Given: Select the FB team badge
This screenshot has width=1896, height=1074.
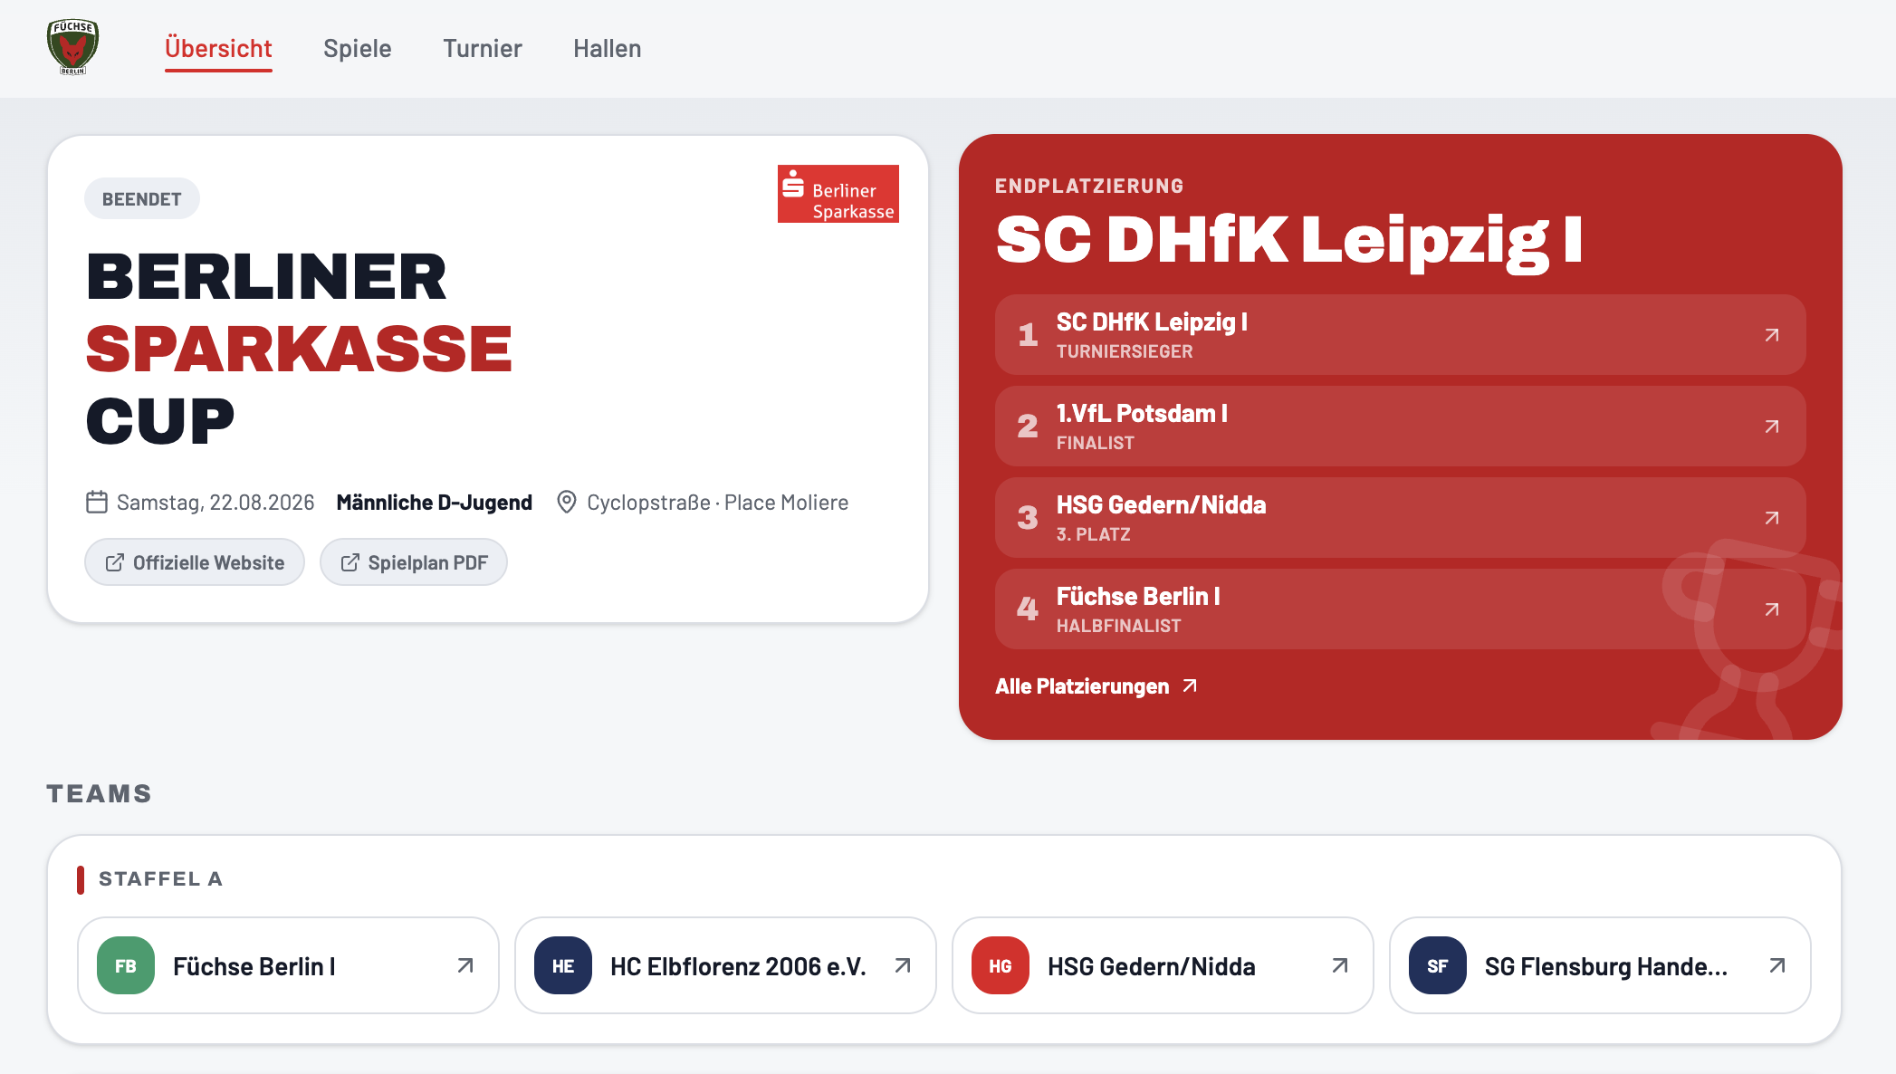Looking at the screenshot, I should pos(126,965).
